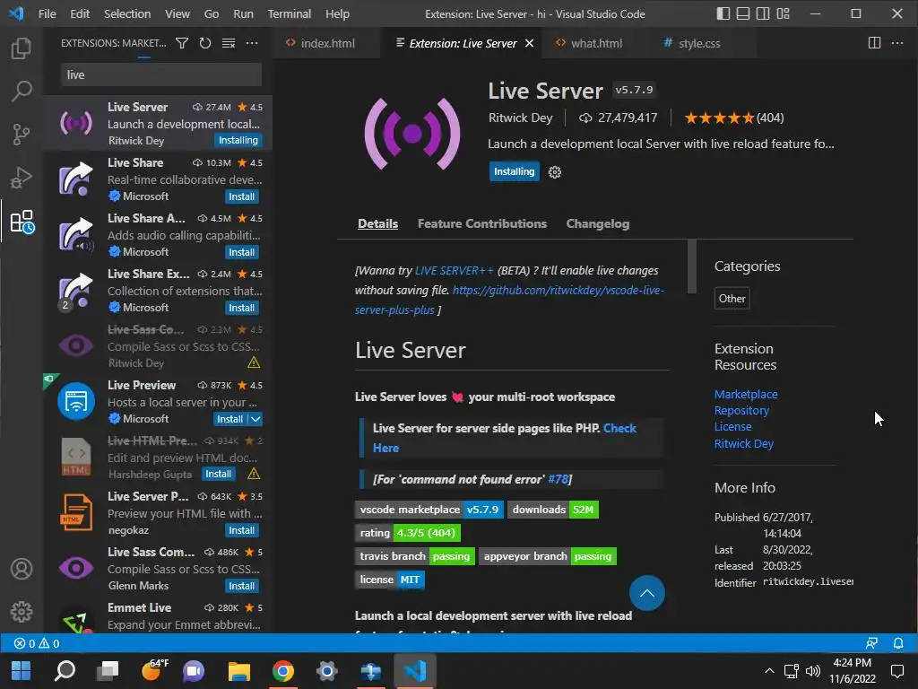Open the Manage gear in activity bar
Screen dimensions: 918x689
pyautogui.click(x=22, y=612)
